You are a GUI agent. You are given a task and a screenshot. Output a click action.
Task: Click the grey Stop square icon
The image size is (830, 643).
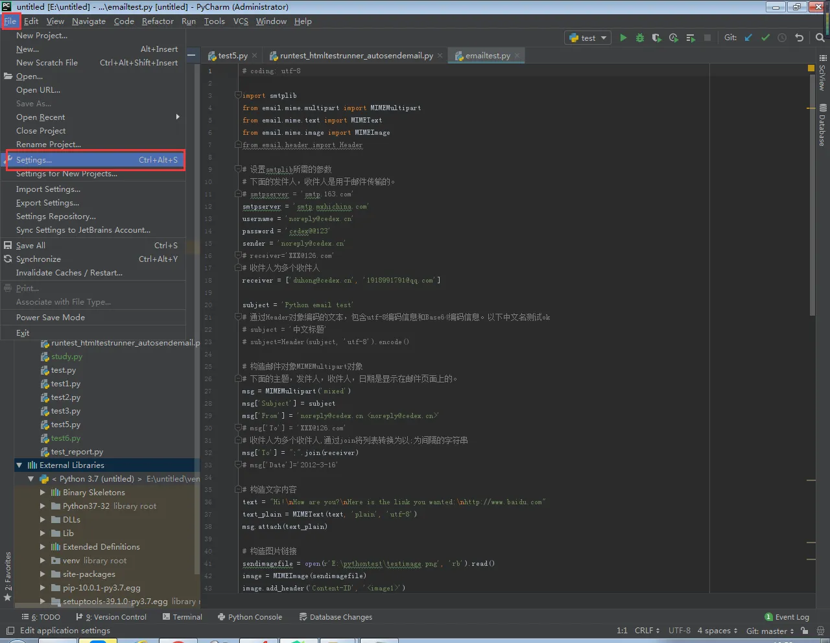coord(707,38)
